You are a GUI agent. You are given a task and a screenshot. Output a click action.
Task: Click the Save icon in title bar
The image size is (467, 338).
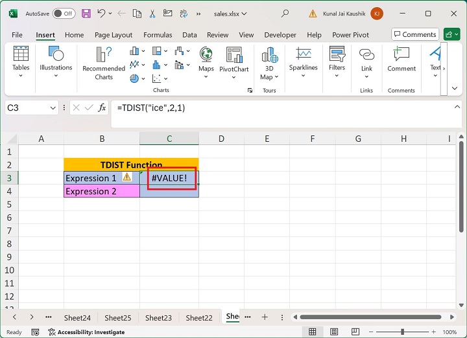[x=86, y=14]
